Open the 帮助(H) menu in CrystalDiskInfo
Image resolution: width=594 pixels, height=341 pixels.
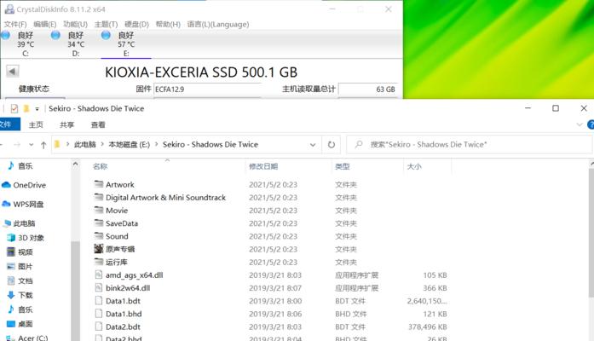(x=168, y=24)
